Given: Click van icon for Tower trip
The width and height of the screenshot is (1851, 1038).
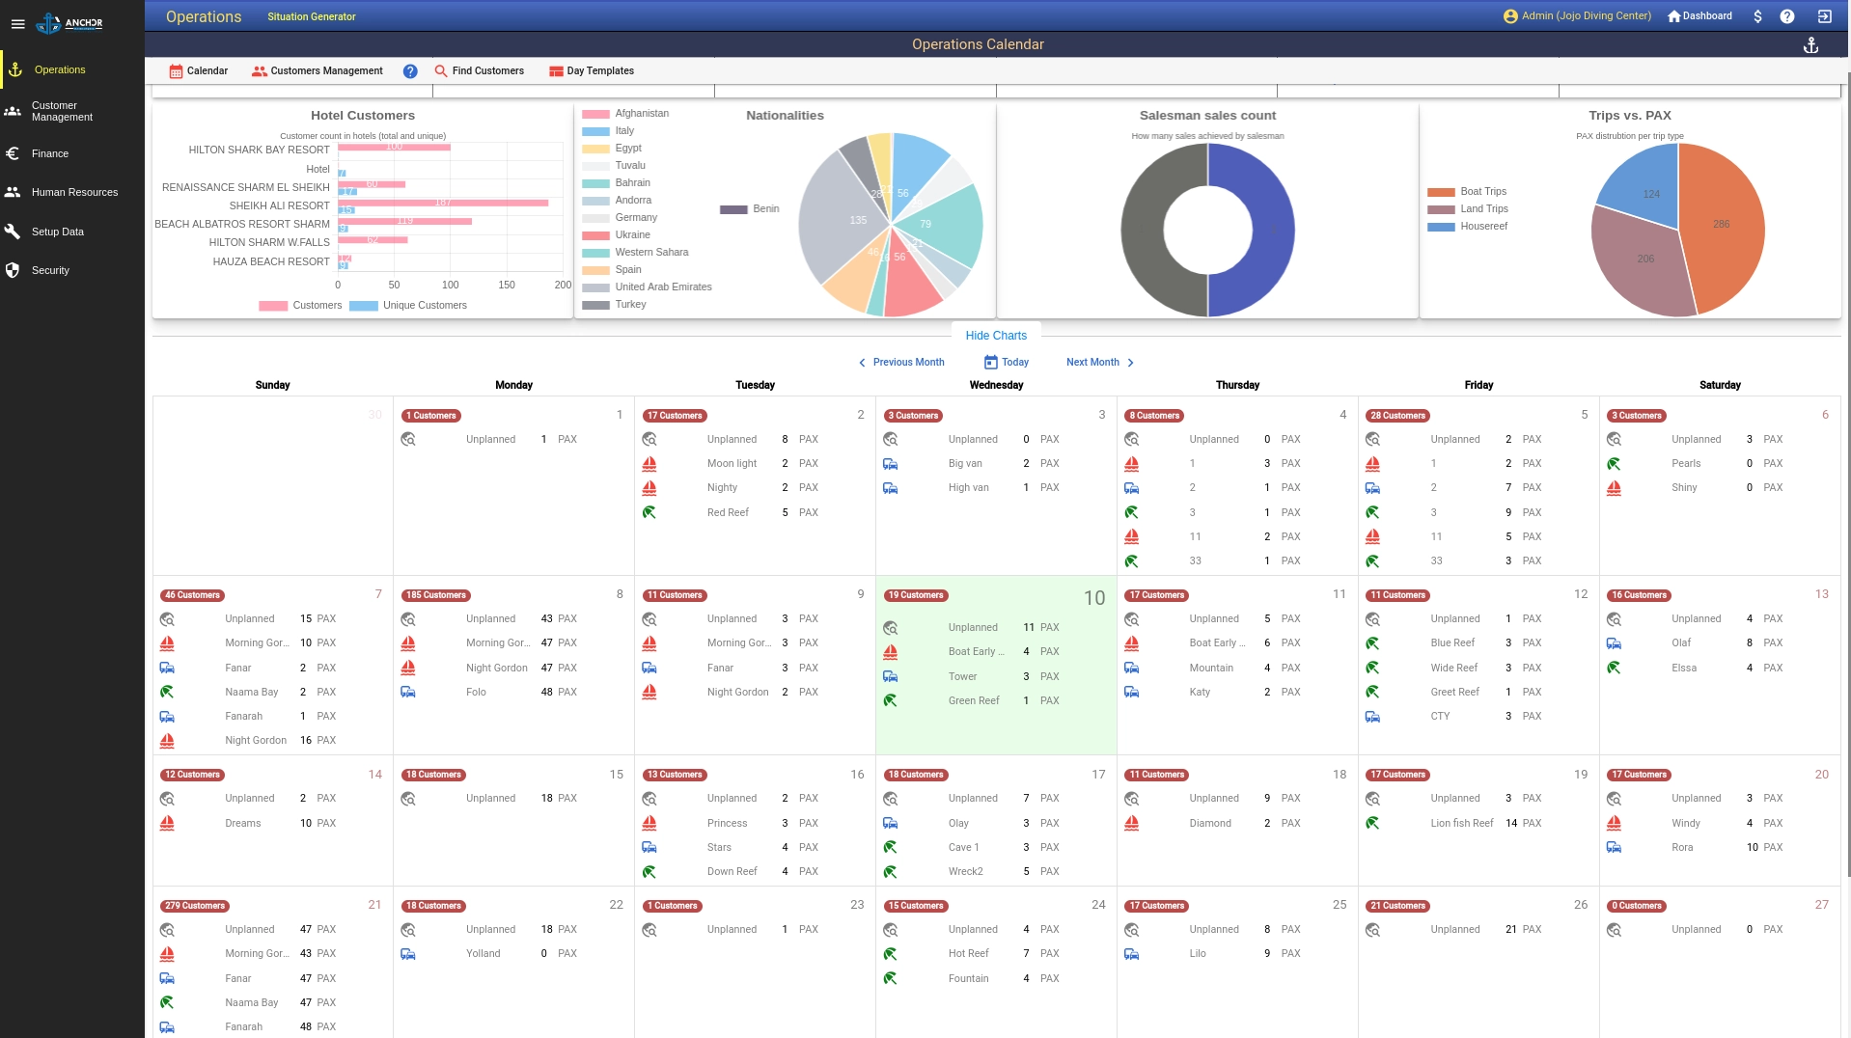Looking at the screenshot, I should point(891,676).
